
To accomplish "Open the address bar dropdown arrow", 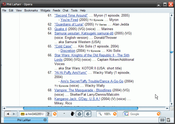I will tap(55, 114).
